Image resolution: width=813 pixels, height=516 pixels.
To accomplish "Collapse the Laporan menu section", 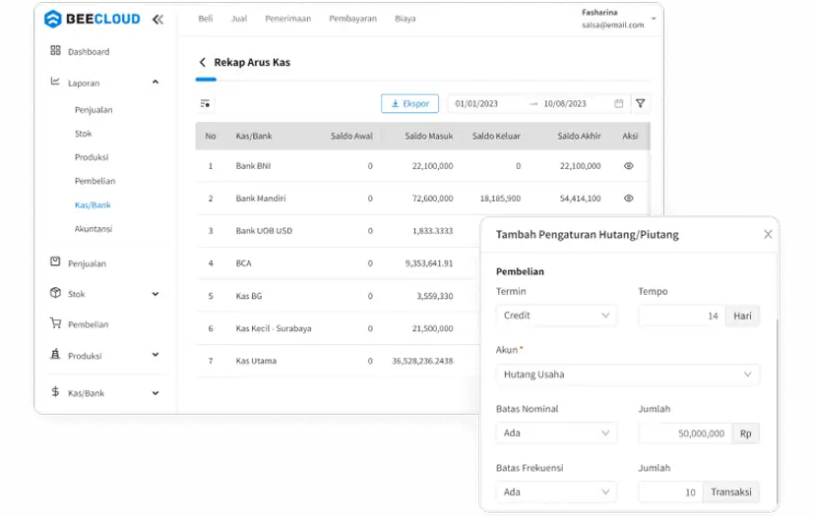I will pyautogui.click(x=156, y=83).
